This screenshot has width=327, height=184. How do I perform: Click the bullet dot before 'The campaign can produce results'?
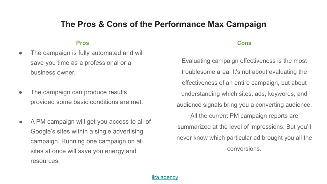(x=20, y=92)
